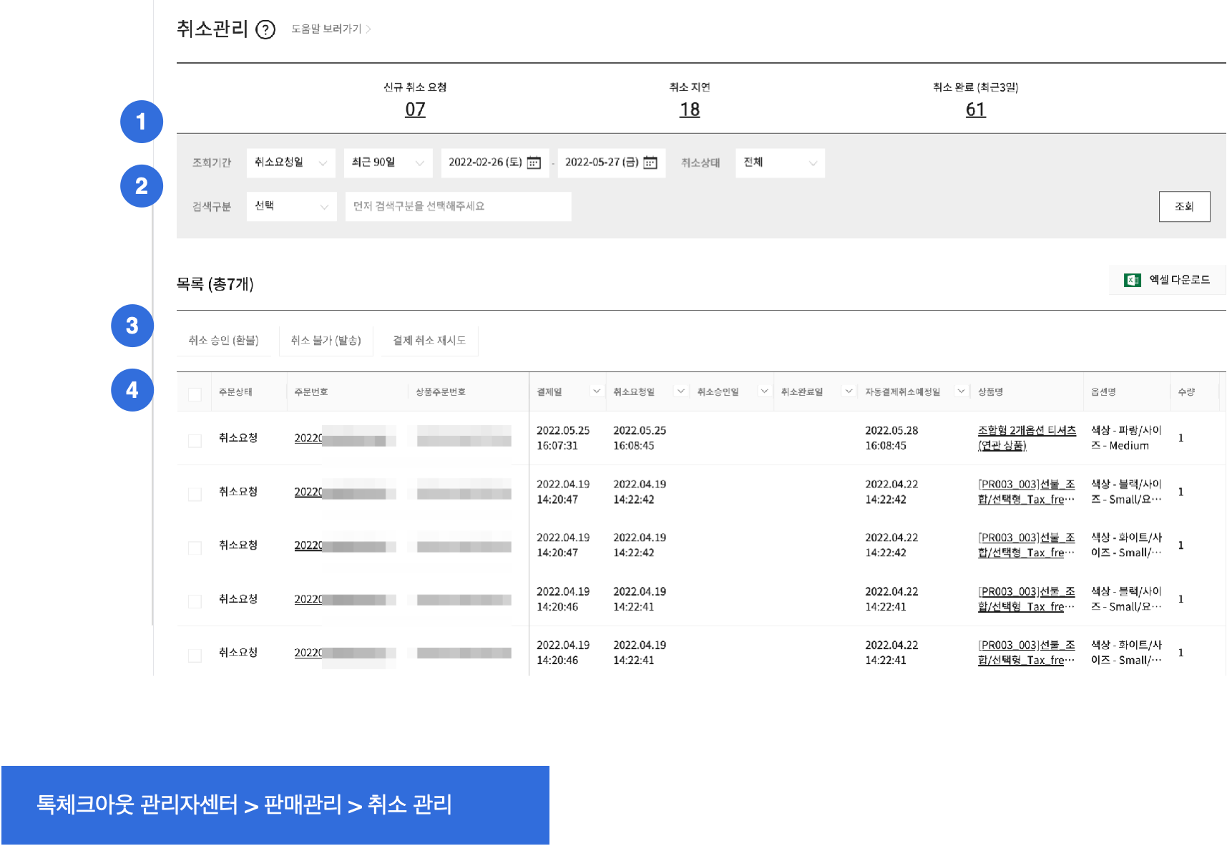Open the start date calendar icon

(x=534, y=163)
